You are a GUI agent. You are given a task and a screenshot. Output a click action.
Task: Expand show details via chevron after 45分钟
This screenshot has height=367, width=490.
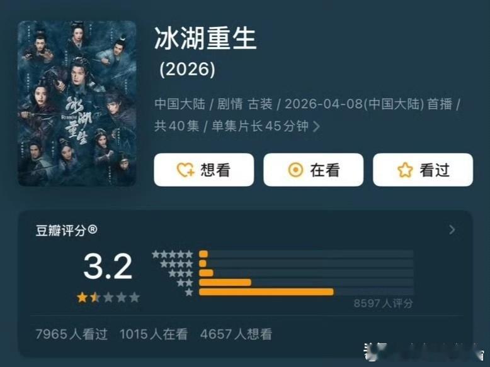pos(316,126)
